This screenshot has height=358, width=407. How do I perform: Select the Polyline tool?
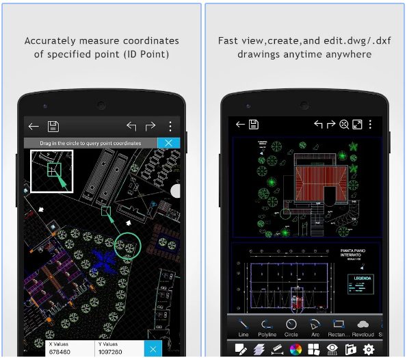267,328
